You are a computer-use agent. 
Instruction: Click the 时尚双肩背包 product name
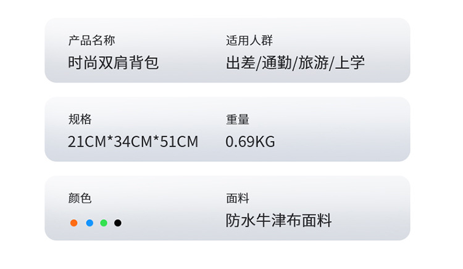click(x=114, y=63)
